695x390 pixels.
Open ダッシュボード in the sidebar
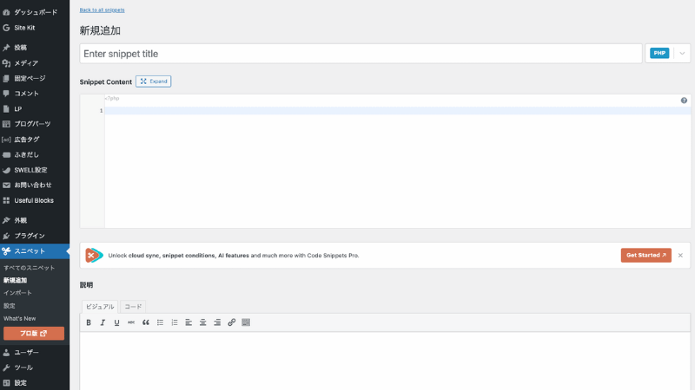coord(35,12)
